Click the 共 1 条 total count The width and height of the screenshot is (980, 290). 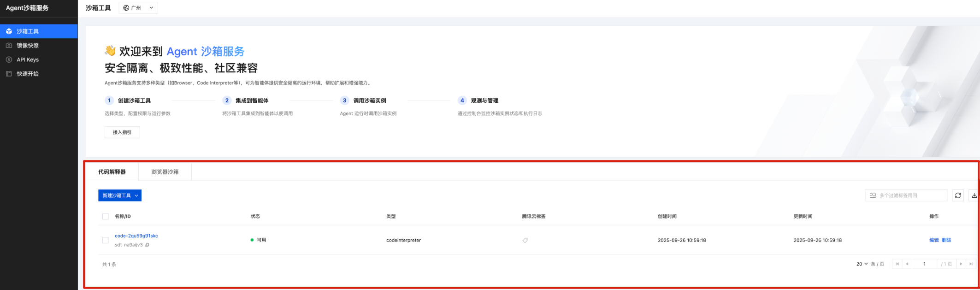(x=109, y=265)
